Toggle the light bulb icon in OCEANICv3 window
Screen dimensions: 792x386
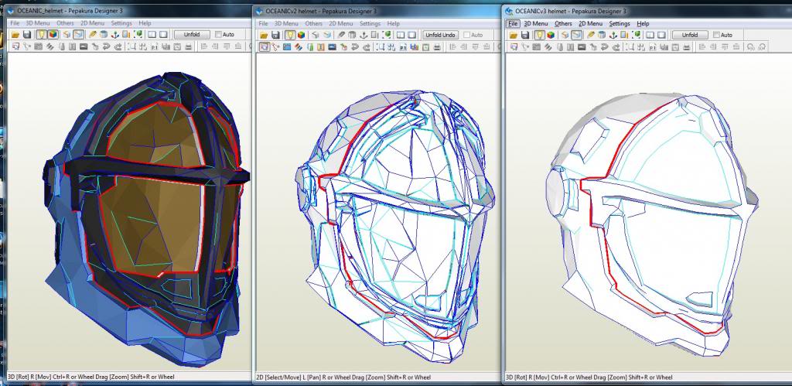pos(538,35)
